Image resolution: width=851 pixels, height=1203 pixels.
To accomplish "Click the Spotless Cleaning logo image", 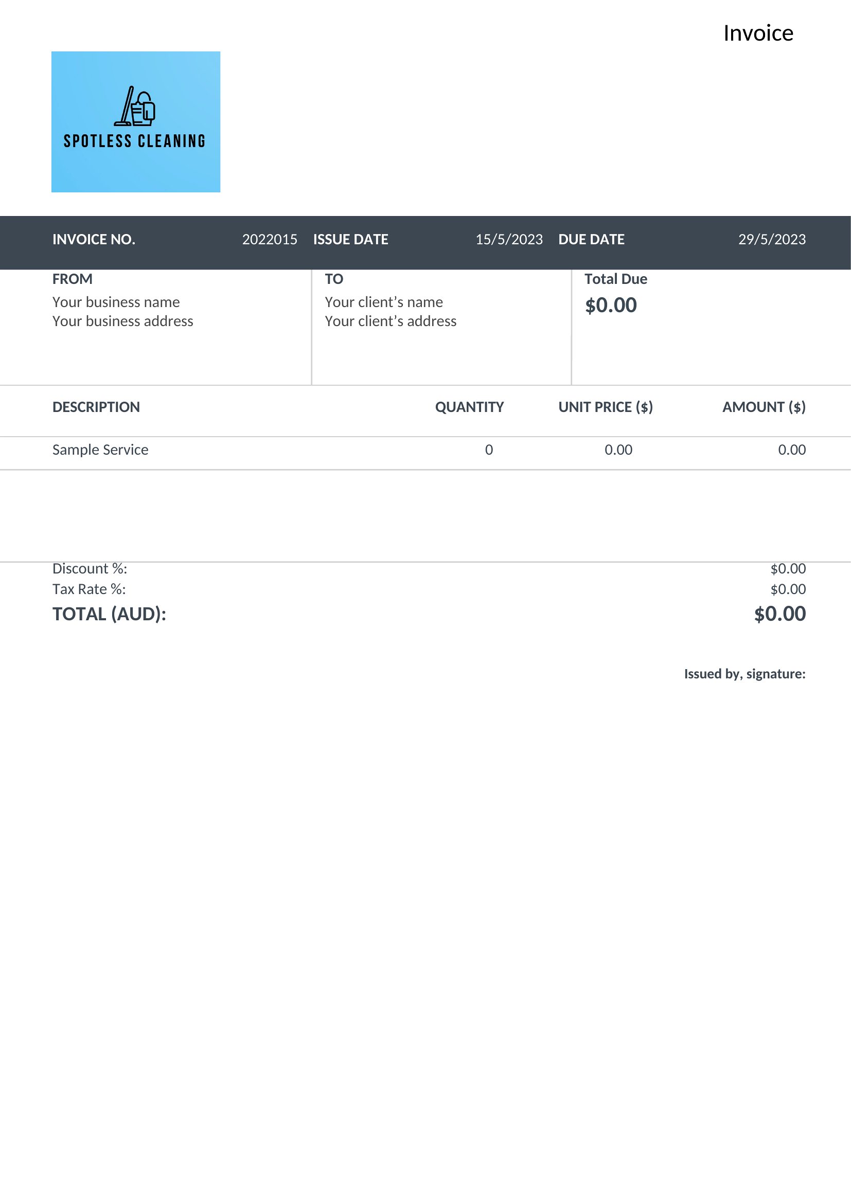I will coord(136,121).
